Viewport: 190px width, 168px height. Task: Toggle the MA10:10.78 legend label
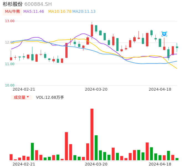click(60, 12)
